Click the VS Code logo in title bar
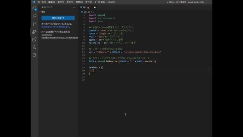This screenshot has height=137, width=243. 34,2
